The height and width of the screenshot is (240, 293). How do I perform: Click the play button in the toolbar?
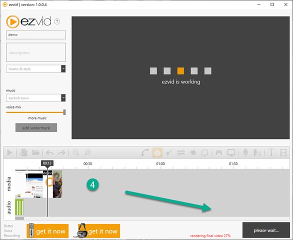9,152
